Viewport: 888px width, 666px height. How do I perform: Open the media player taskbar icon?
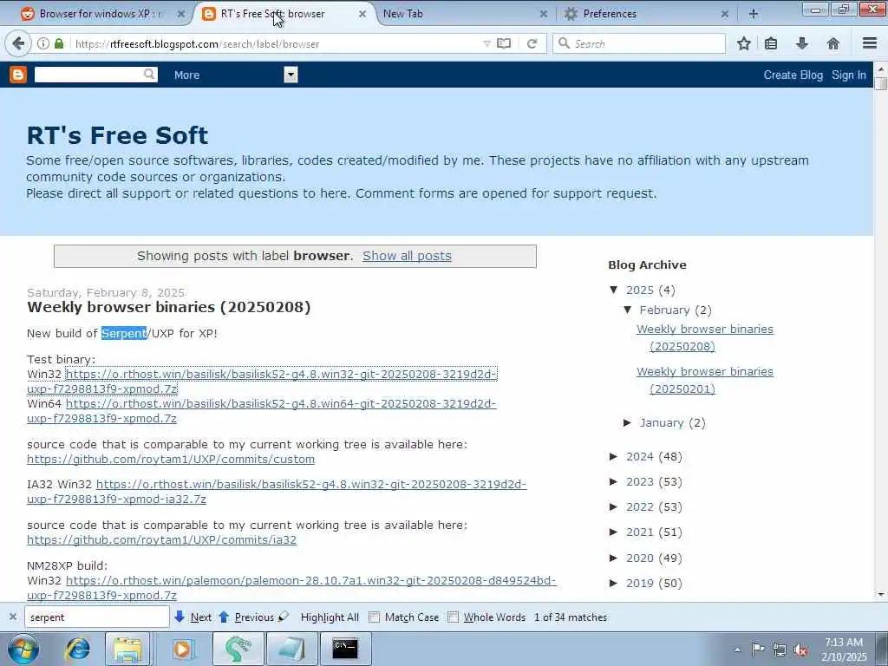point(182,649)
